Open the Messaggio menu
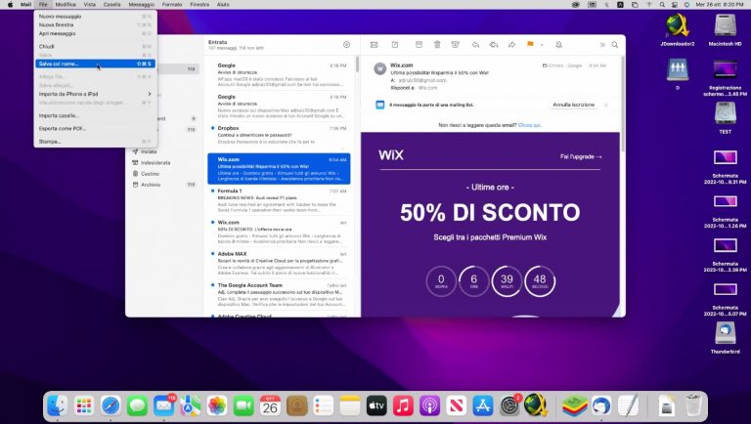This screenshot has height=424, width=751. click(141, 4)
